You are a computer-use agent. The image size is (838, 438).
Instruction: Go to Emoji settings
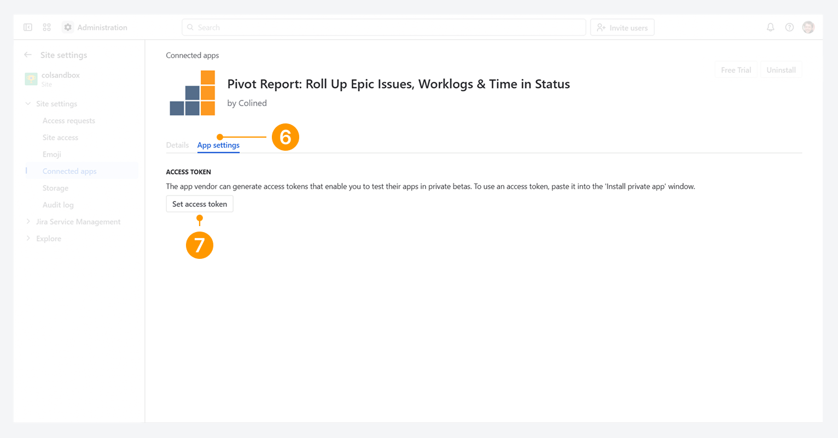click(x=52, y=155)
